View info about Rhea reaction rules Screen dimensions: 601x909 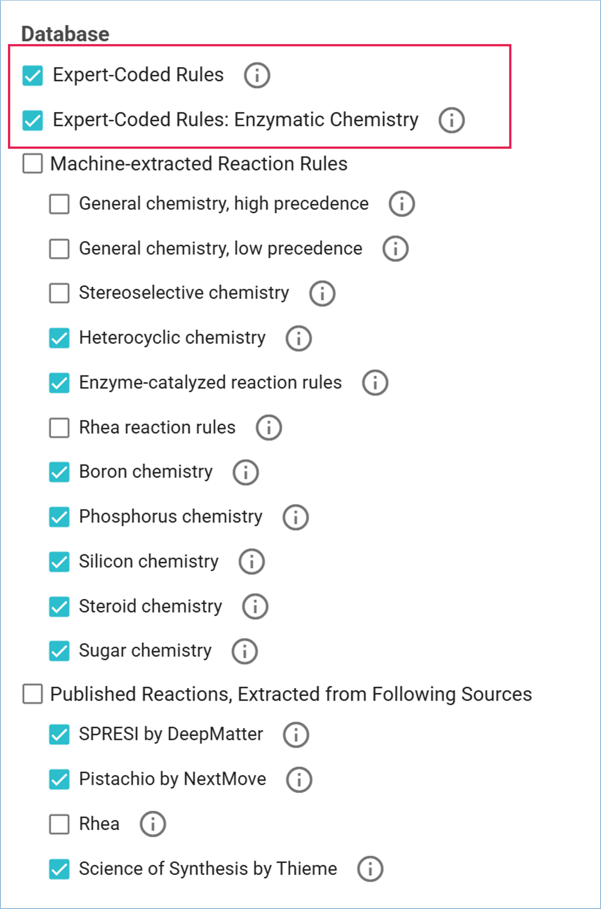(x=269, y=427)
